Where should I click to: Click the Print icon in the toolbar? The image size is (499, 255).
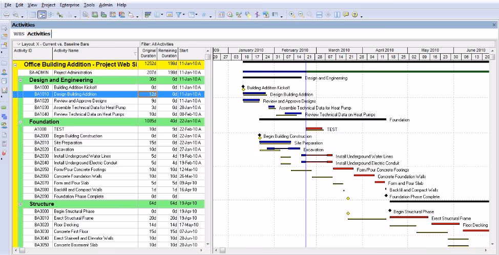(7, 15)
